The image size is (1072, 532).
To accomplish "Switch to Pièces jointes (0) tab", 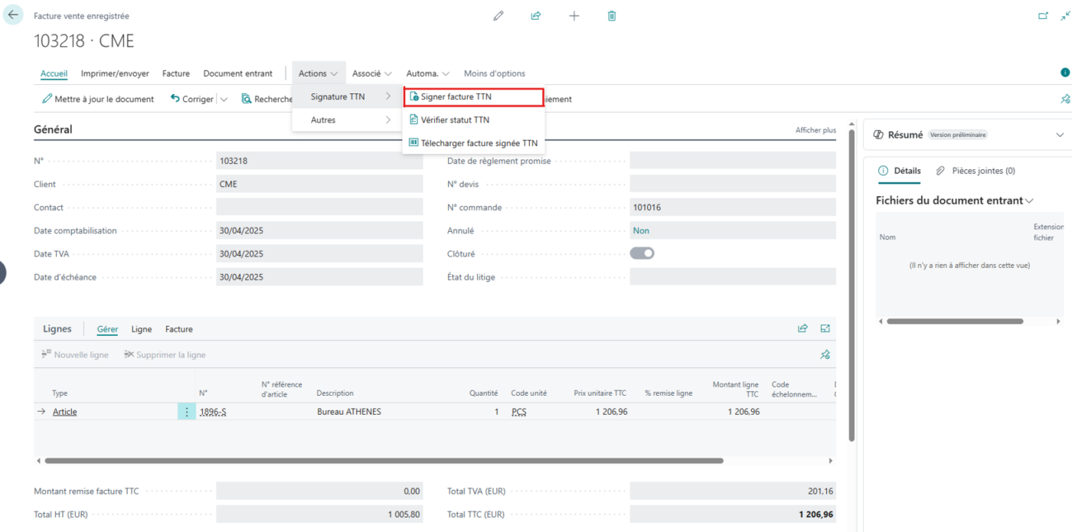I will (976, 171).
